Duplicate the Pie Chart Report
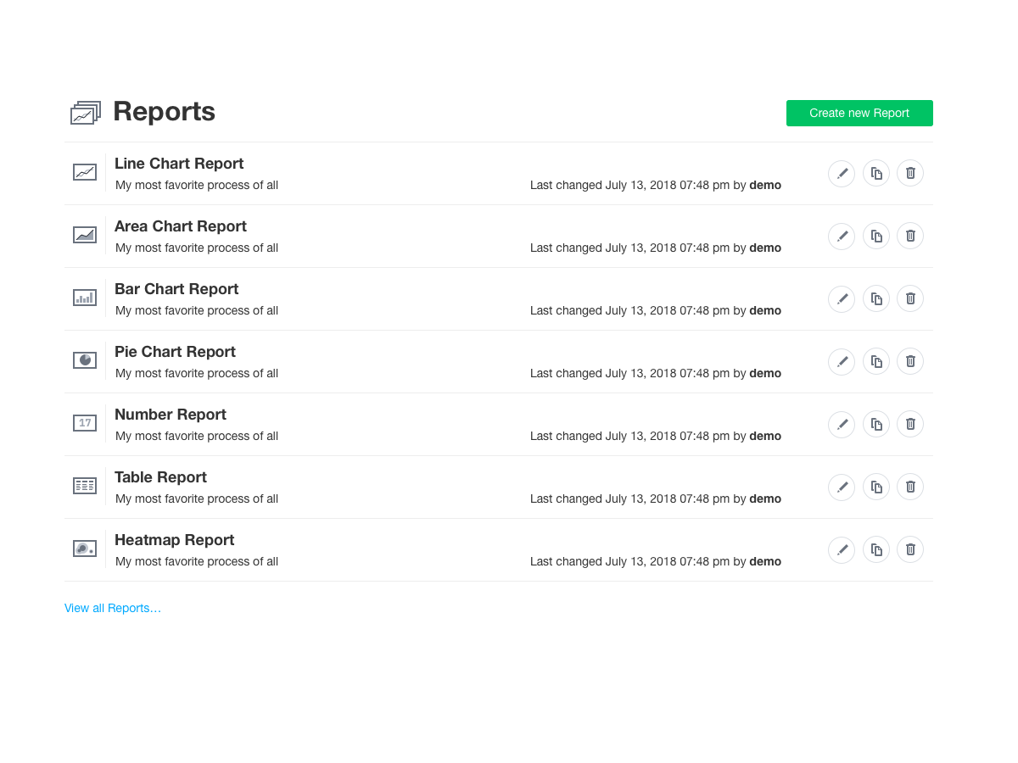 click(876, 361)
